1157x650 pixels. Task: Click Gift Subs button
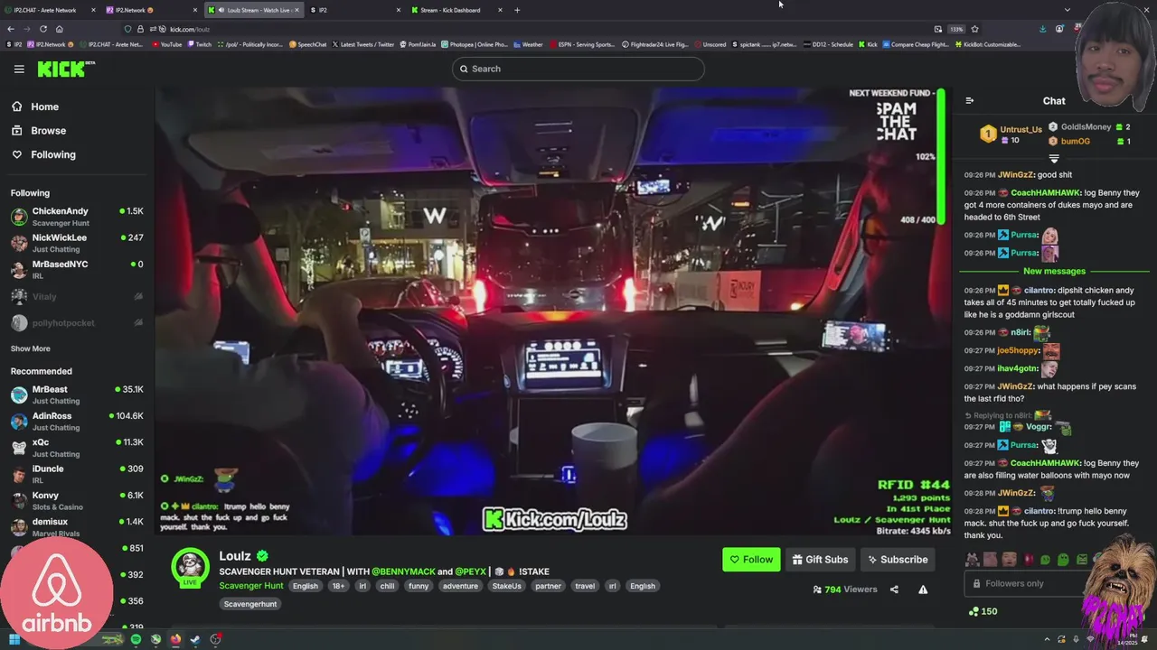coord(821,560)
